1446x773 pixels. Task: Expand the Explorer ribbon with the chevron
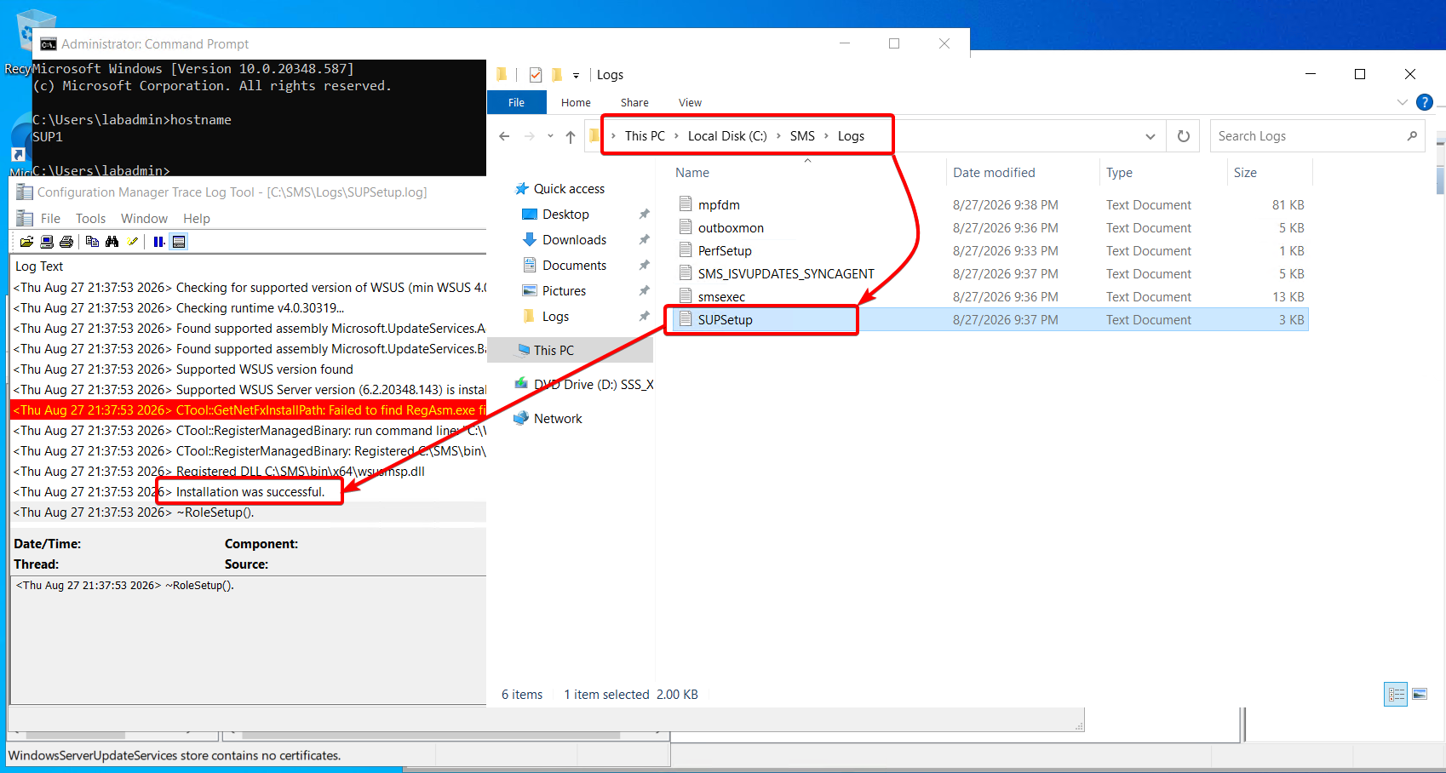pos(1403,102)
